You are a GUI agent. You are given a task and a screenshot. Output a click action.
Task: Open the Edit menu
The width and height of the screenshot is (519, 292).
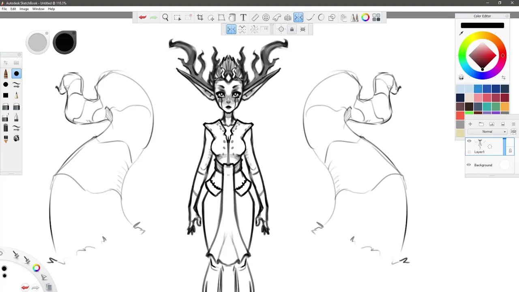coord(13,9)
